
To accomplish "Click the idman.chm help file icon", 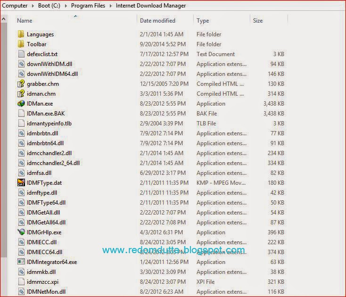I will click(x=21, y=94).
